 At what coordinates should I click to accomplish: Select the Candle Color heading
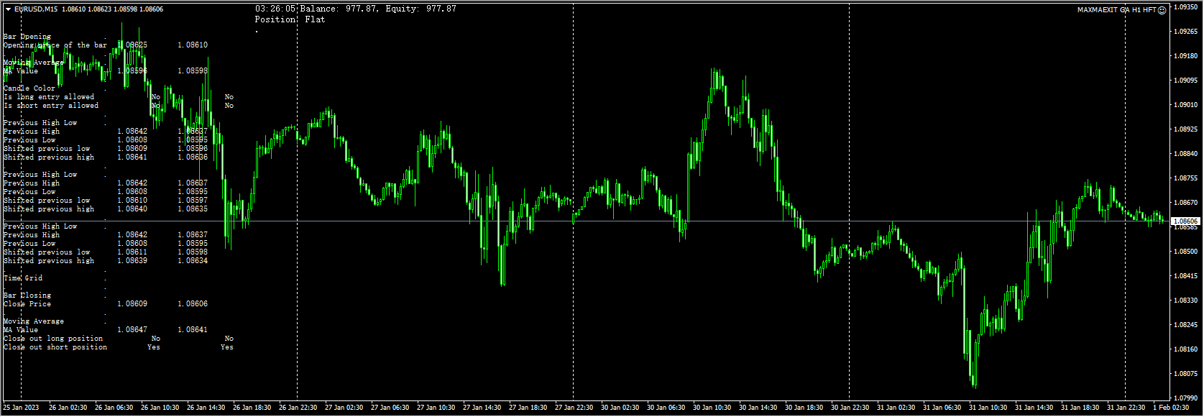point(29,88)
